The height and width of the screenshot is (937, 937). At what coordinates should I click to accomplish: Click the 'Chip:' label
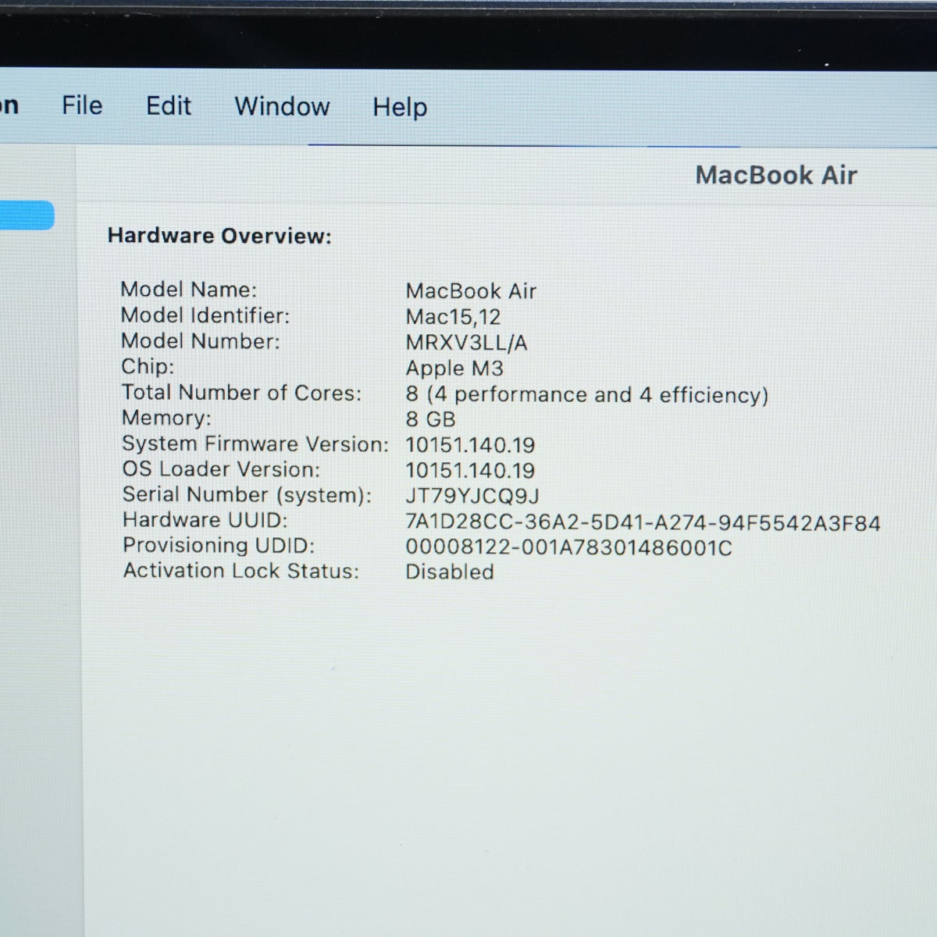(x=148, y=367)
